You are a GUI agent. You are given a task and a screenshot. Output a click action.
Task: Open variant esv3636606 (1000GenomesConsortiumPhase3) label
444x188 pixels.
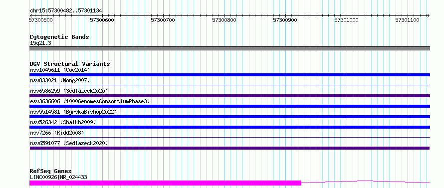point(90,101)
